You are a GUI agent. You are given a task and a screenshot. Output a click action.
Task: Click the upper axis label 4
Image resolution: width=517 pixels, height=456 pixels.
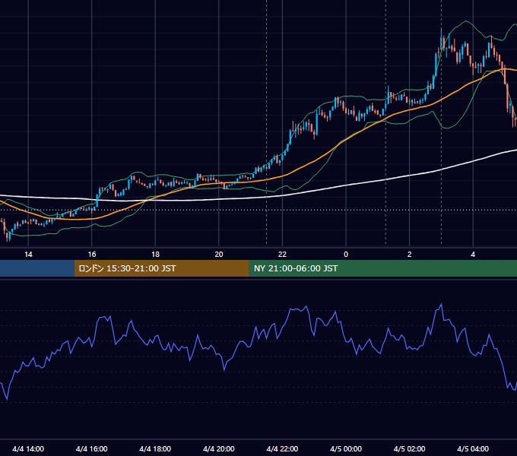(473, 255)
